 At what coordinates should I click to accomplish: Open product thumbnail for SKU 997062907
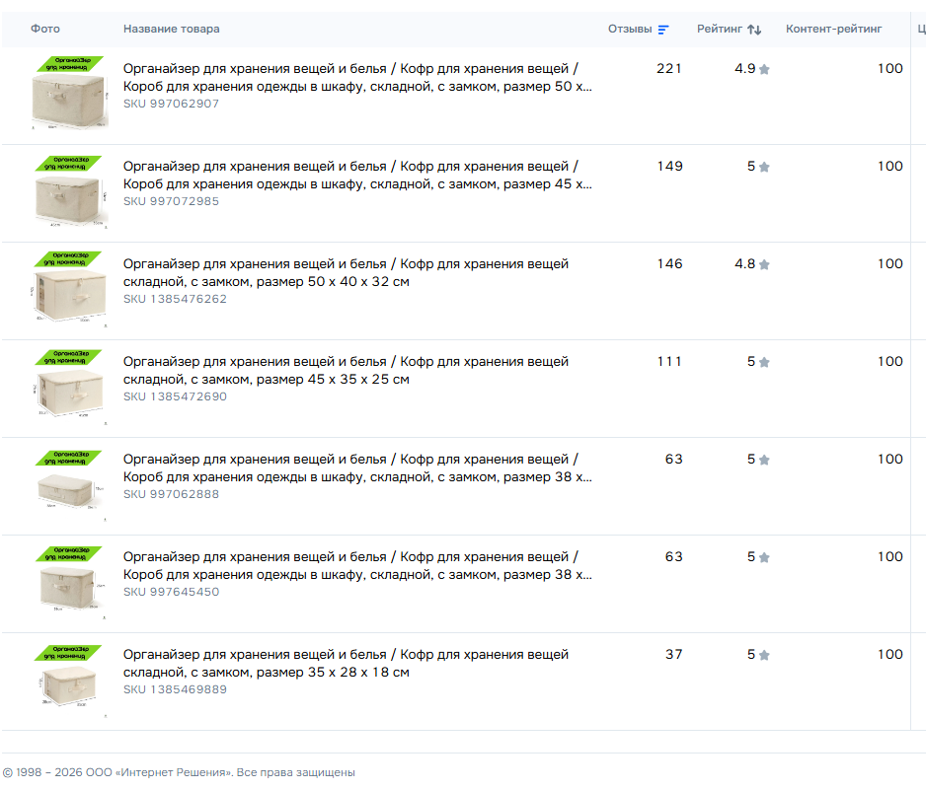click(x=68, y=95)
